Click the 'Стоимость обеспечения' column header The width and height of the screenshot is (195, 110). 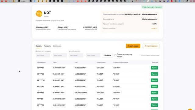tap(121, 62)
